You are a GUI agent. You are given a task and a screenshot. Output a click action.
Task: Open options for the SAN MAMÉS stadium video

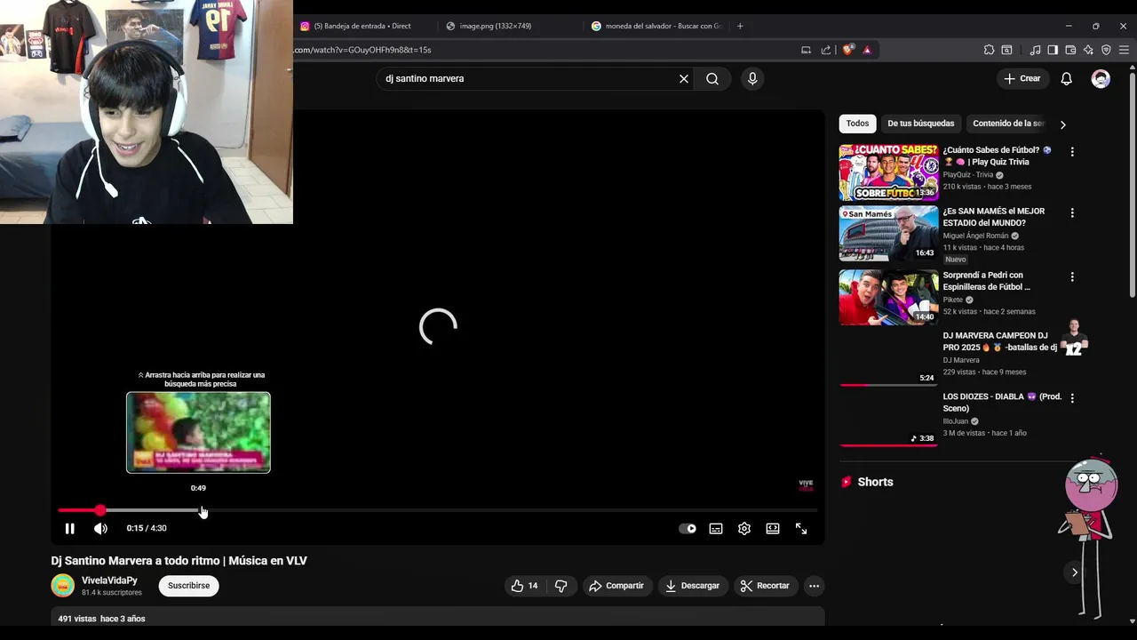click(x=1072, y=213)
